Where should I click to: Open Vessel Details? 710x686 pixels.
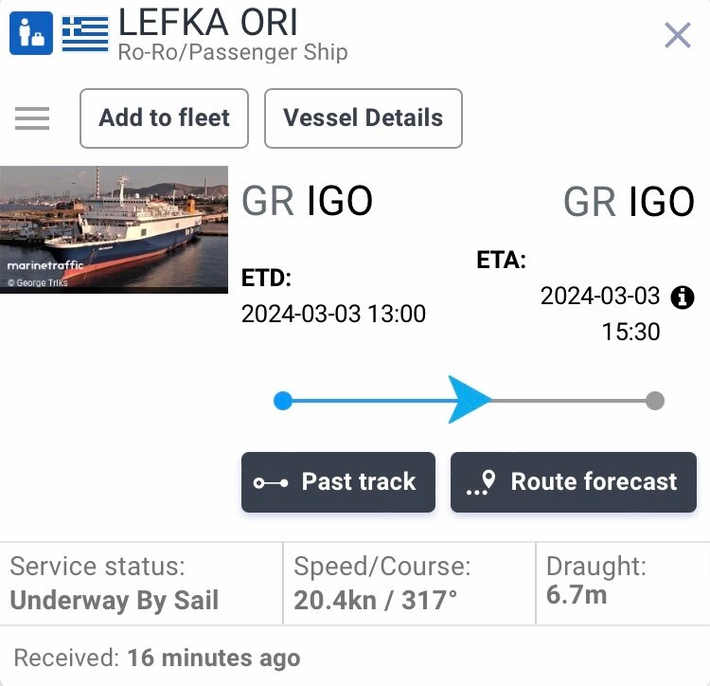click(364, 118)
